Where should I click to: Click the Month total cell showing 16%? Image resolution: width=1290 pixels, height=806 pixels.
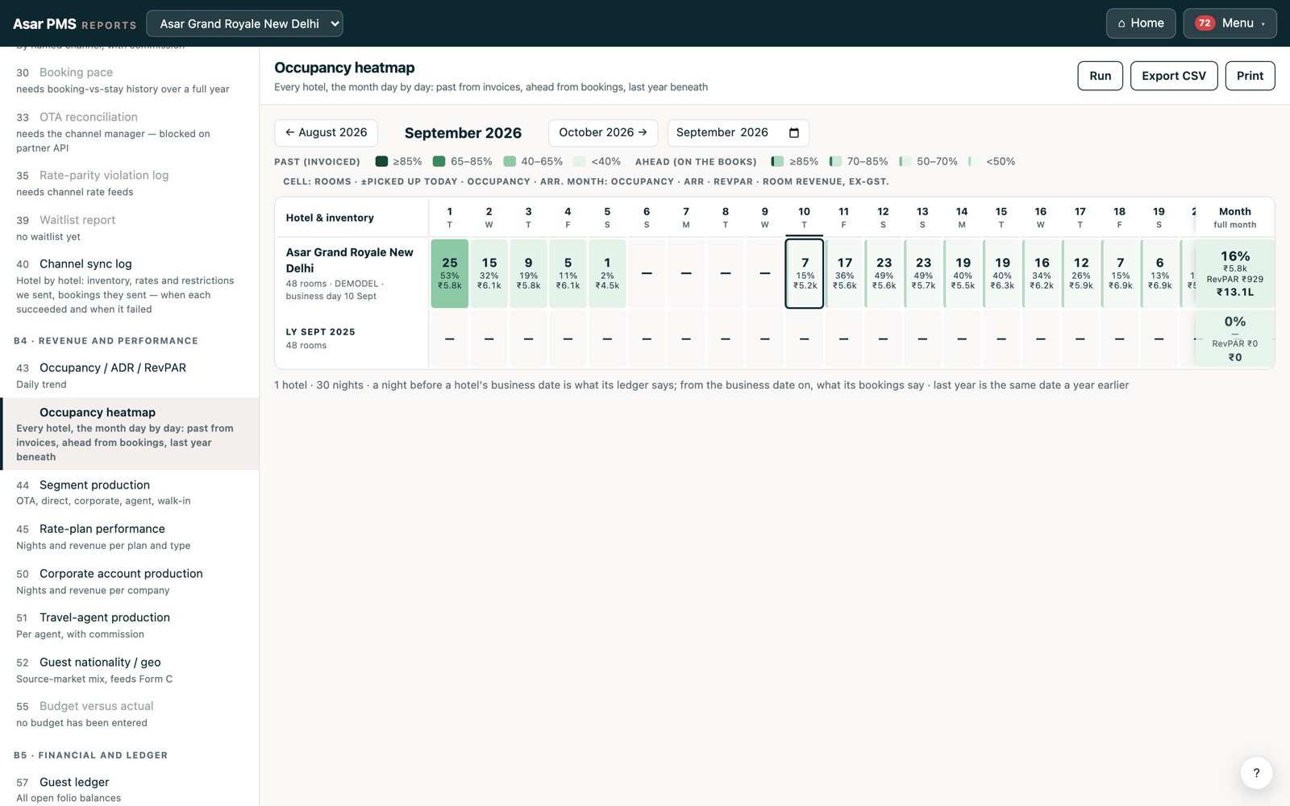pyautogui.click(x=1234, y=273)
